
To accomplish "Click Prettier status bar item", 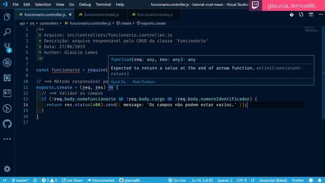I will pyautogui.click(x=298, y=180).
